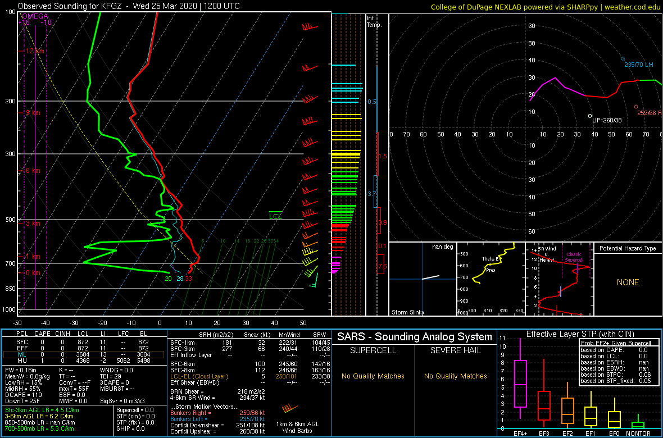663x438 pixels.
Task: Click the cyan wetbulb value 28
Action: 180,278
